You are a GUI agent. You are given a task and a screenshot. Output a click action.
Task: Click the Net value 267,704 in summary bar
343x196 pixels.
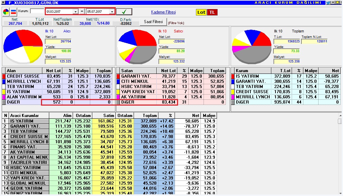(x=15, y=23)
